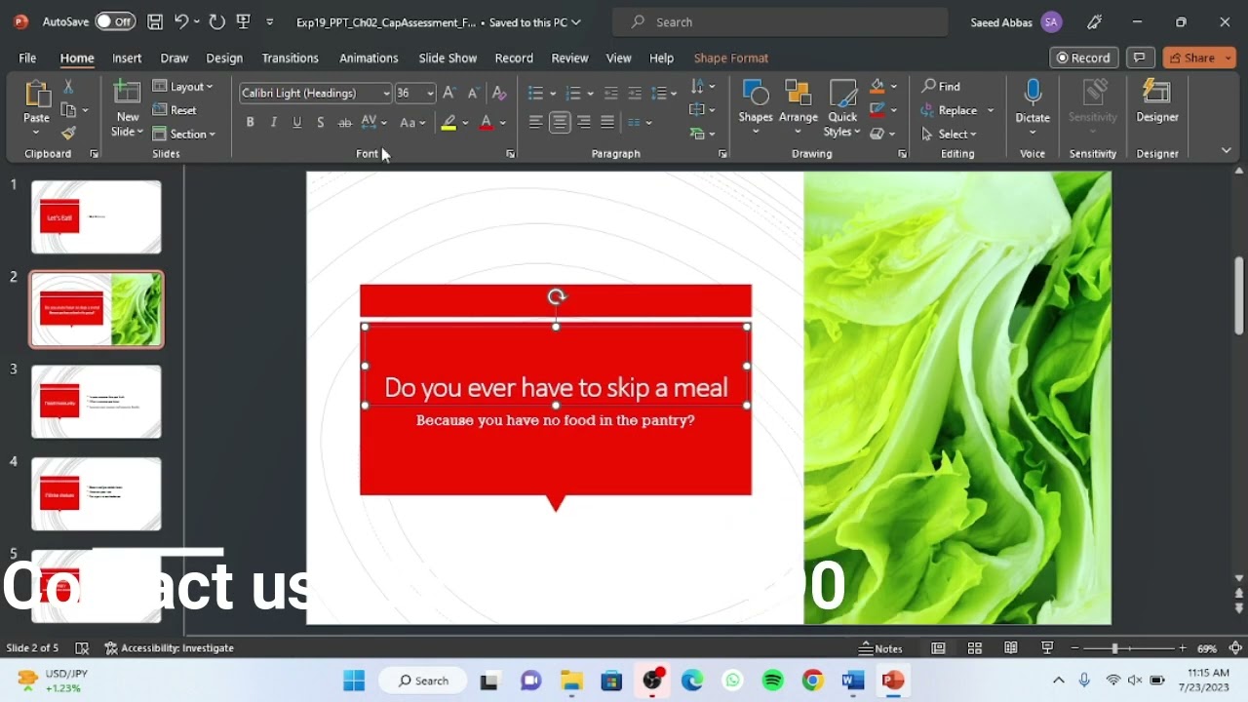Expand the Layout dropdown
This screenshot has width=1248, height=702.
pyautogui.click(x=183, y=87)
